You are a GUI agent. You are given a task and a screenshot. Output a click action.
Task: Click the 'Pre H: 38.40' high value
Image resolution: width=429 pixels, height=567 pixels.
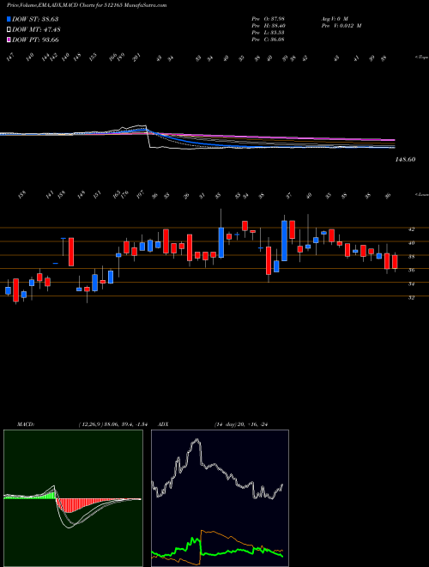click(269, 26)
